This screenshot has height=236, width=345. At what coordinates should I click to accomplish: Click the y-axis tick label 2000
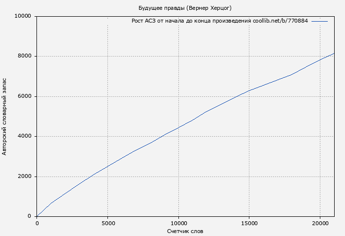point(24,177)
